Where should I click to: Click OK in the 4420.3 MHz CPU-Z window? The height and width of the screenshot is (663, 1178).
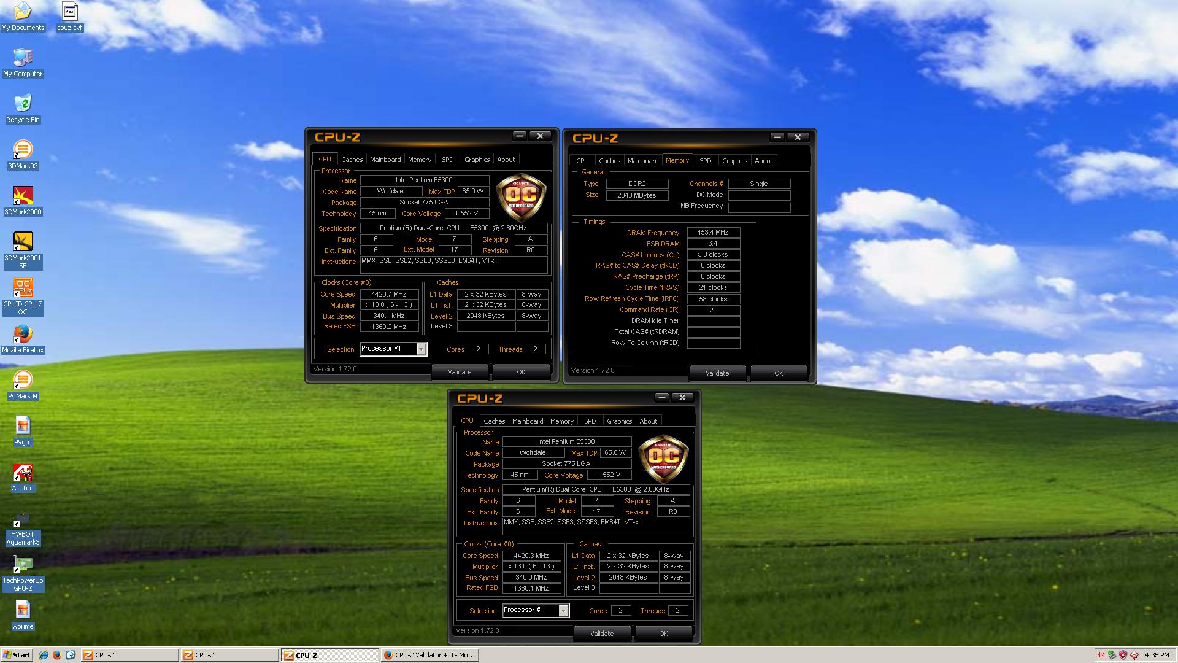coord(663,634)
